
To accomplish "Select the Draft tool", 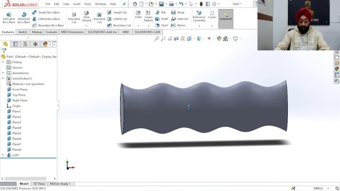I will [x=161, y=19].
